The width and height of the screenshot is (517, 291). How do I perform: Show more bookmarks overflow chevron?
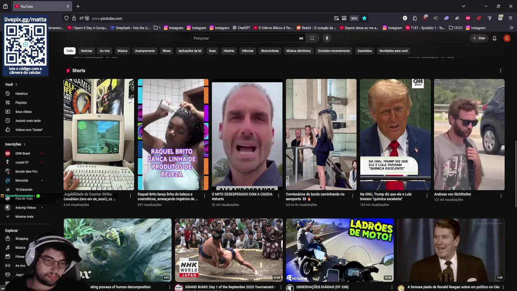point(511,28)
